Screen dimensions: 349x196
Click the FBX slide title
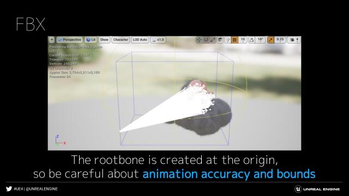(31, 24)
